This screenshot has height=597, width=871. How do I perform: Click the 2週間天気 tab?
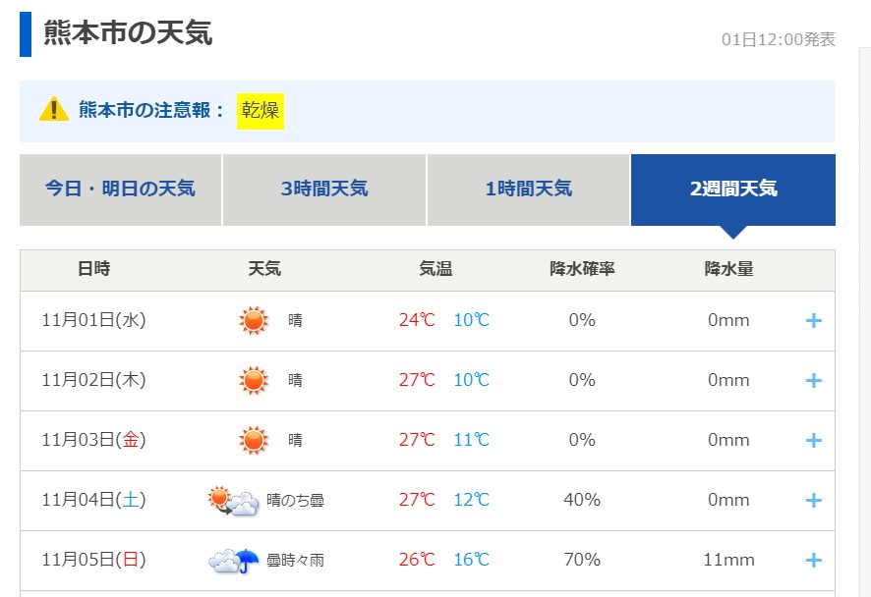pos(732,190)
